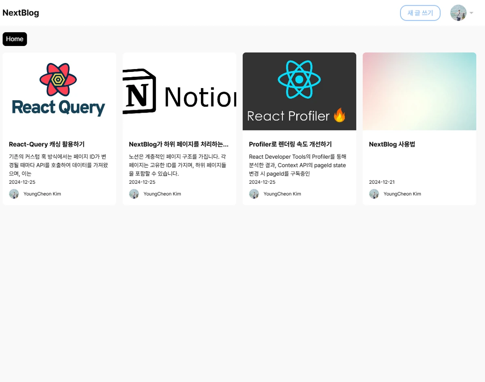
Task: Click date 2024-12-25 on Notion card
Action: (x=142, y=182)
